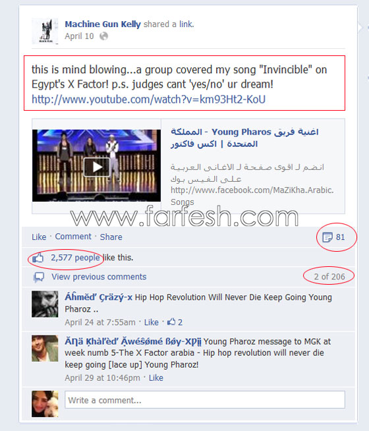Play the Young Pharos X Factor video

coord(97,167)
